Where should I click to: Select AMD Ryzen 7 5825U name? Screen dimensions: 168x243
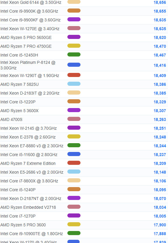pos(20,84)
